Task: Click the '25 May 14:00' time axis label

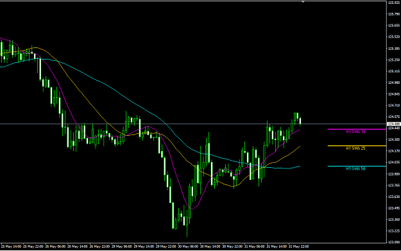Action: pyautogui.click(x=11, y=247)
